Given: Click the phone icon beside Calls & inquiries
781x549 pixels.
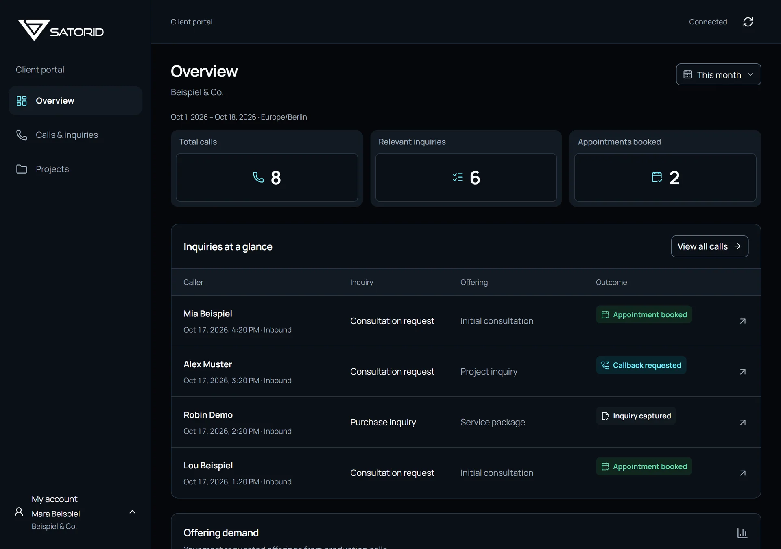Looking at the screenshot, I should tap(22, 135).
